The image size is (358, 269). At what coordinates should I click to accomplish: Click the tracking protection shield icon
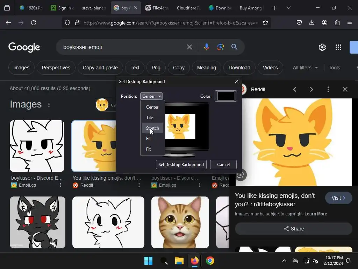(x=67, y=23)
